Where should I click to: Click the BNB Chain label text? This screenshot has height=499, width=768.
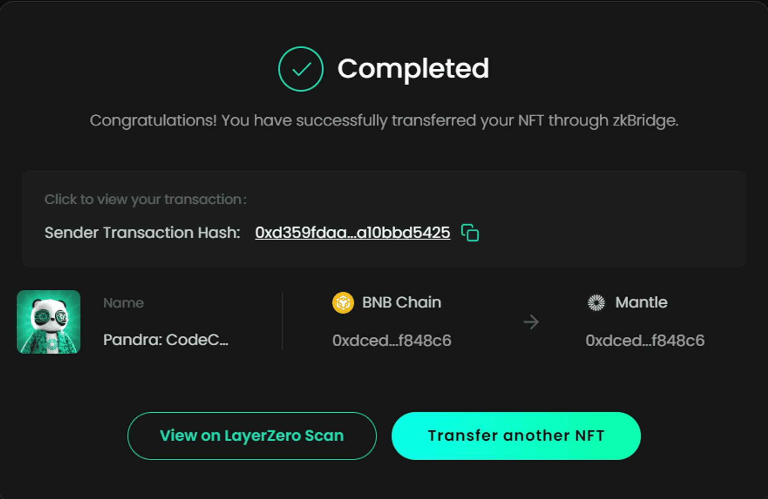[x=402, y=303]
